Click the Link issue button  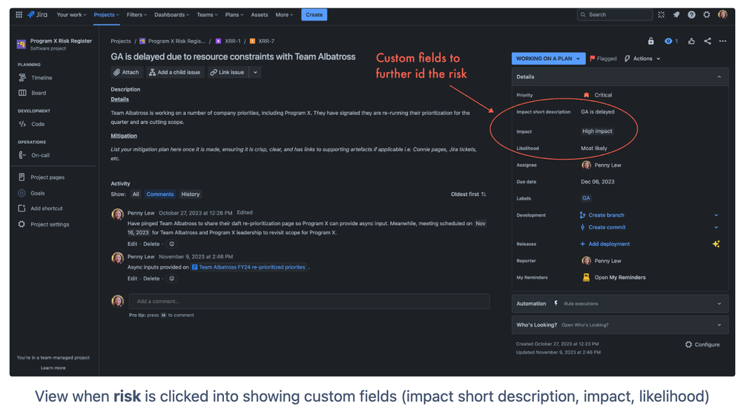[x=227, y=72]
